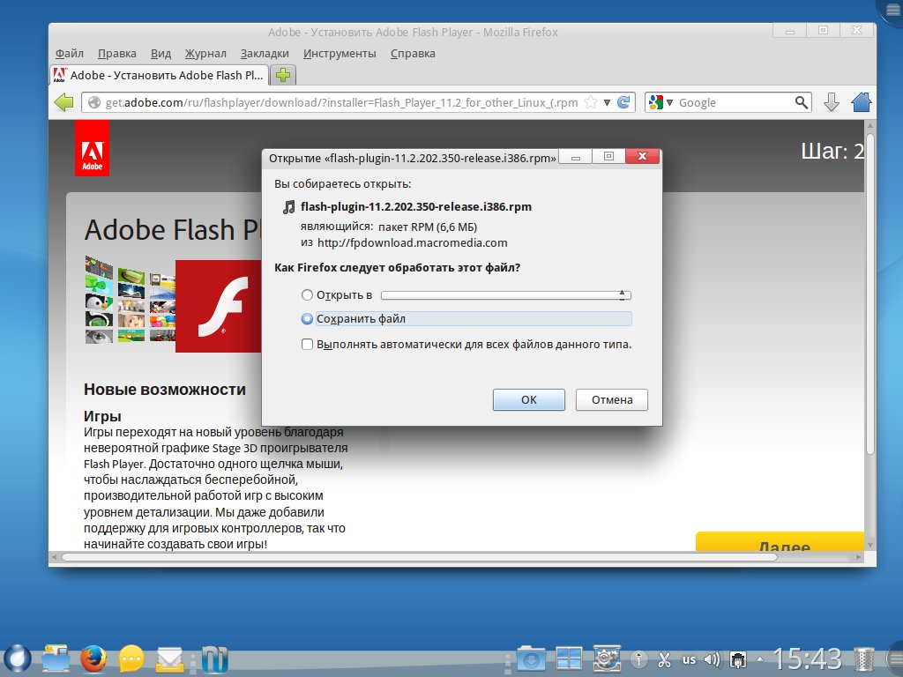
Task: Click the Flash Player logo image
Action: coord(219,306)
